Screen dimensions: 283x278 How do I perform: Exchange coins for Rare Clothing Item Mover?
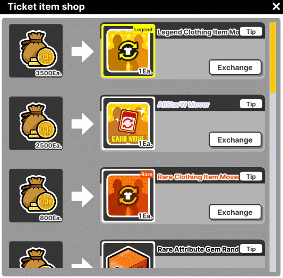pyautogui.click(x=235, y=212)
